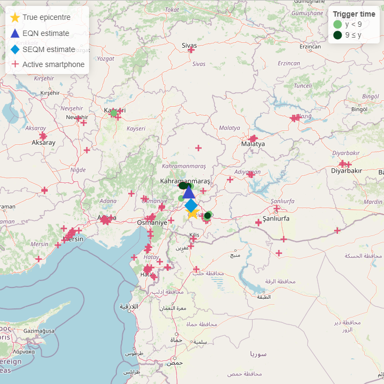Click the light green y < 9 legend swatch
This screenshot has width=384, height=384.
(x=337, y=24)
